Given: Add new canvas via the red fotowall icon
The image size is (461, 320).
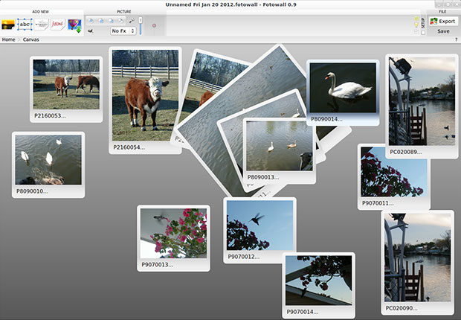Looking at the screenshot, I should [58, 24].
